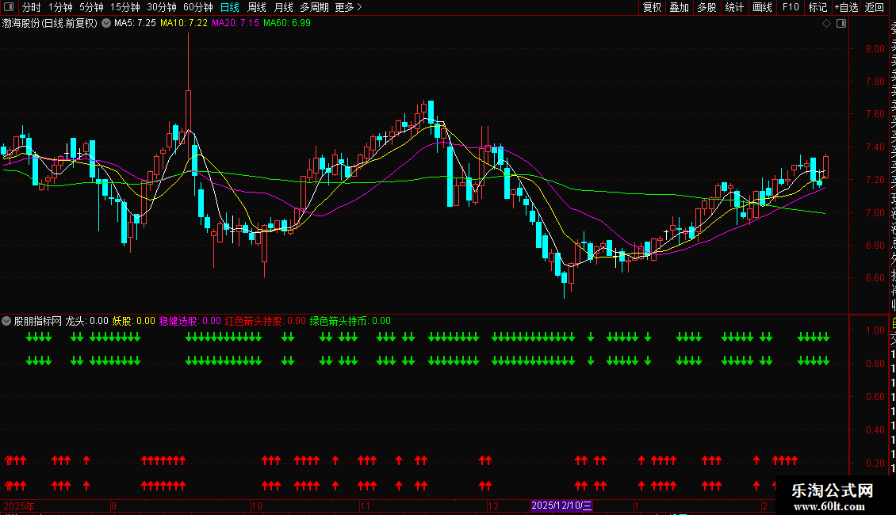The width and height of the screenshot is (896, 515).
Task: Click the 绿色箭头持币: 0.00 label
Action: coord(350,321)
